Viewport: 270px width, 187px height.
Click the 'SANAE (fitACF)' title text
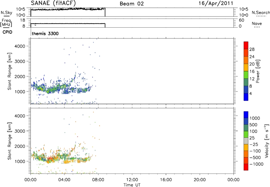point(53,3)
